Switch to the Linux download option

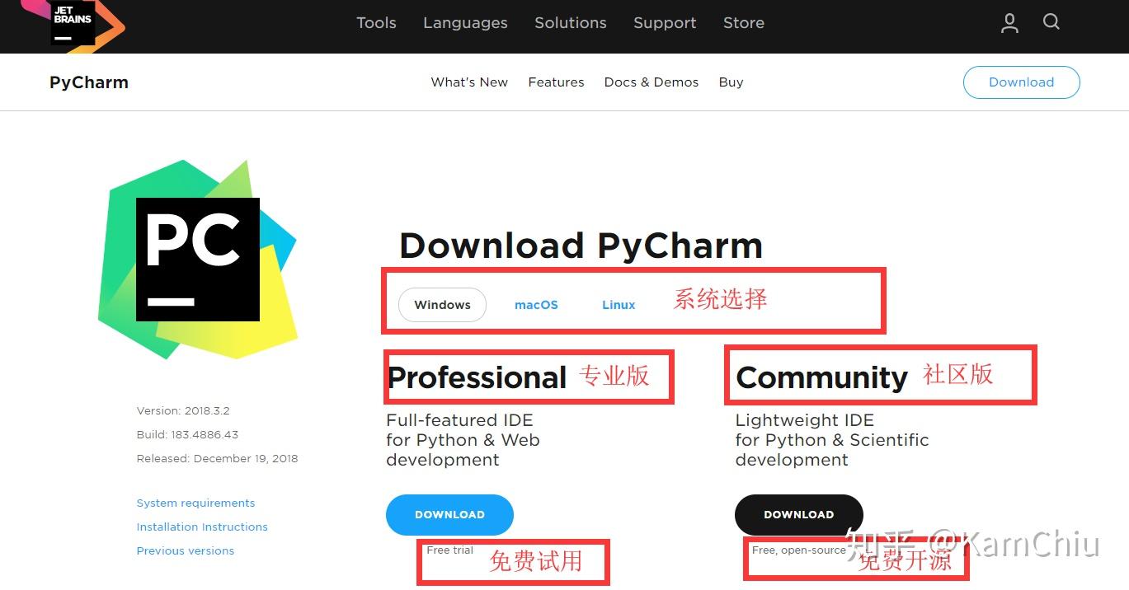618,304
